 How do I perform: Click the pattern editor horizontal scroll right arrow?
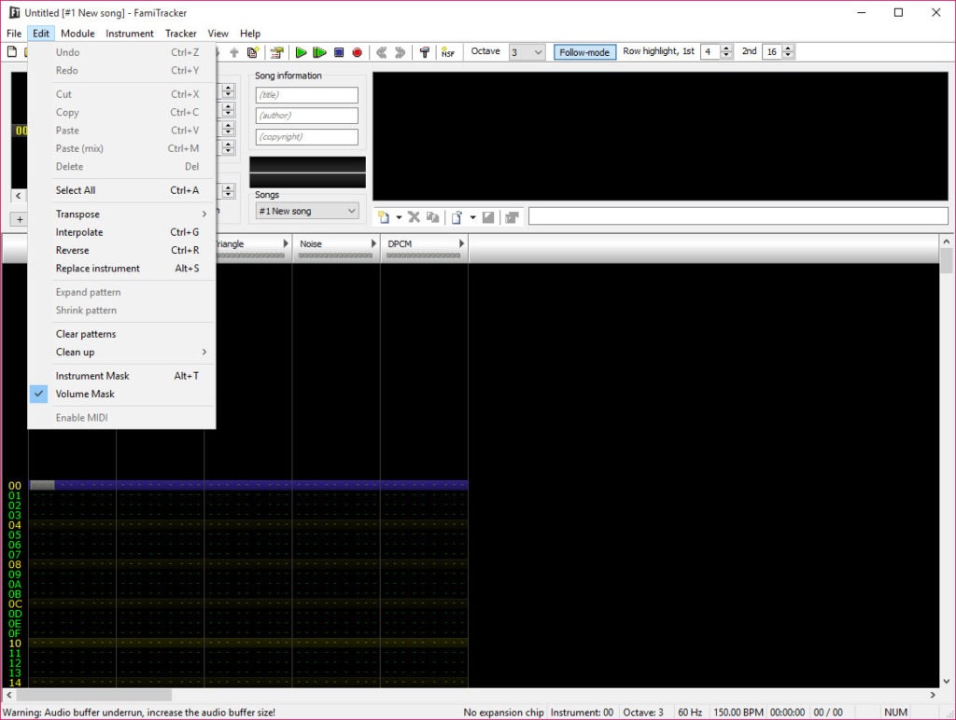(933, 695)
